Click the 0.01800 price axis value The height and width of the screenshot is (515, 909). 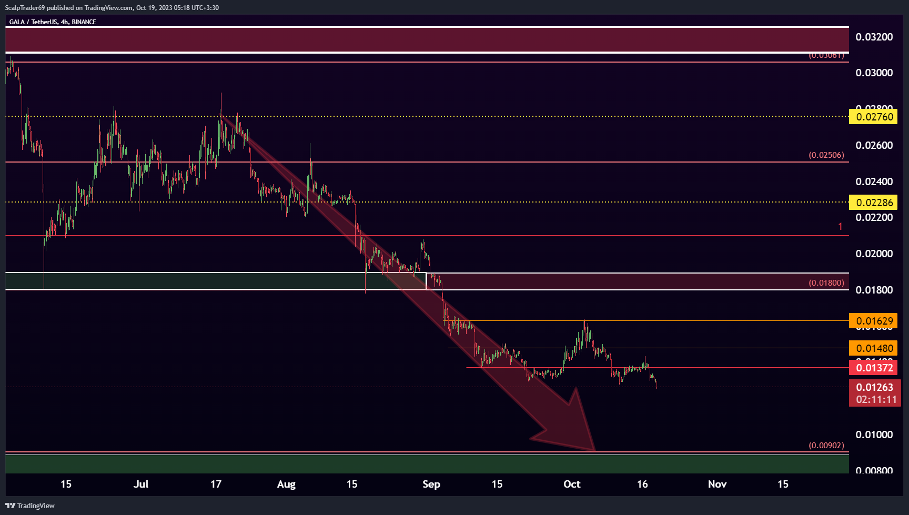point(874,290)
